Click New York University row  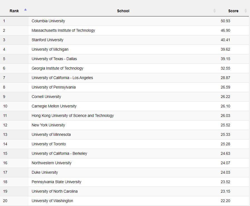tap(48, 125)
